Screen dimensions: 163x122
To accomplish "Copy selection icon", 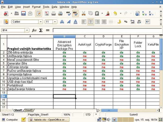I will (x=90, y=13).
